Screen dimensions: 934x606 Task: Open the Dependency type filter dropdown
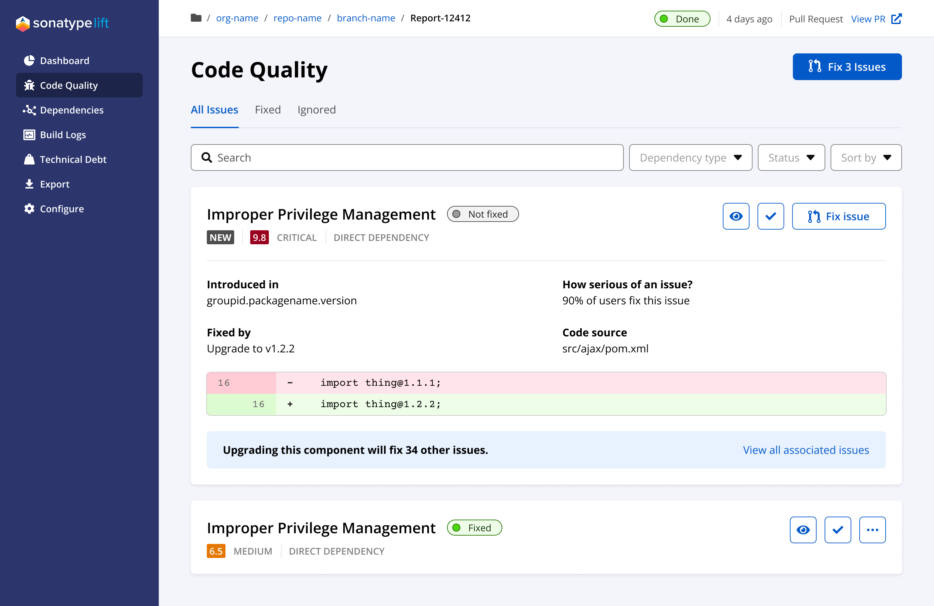tap(690, 158)
